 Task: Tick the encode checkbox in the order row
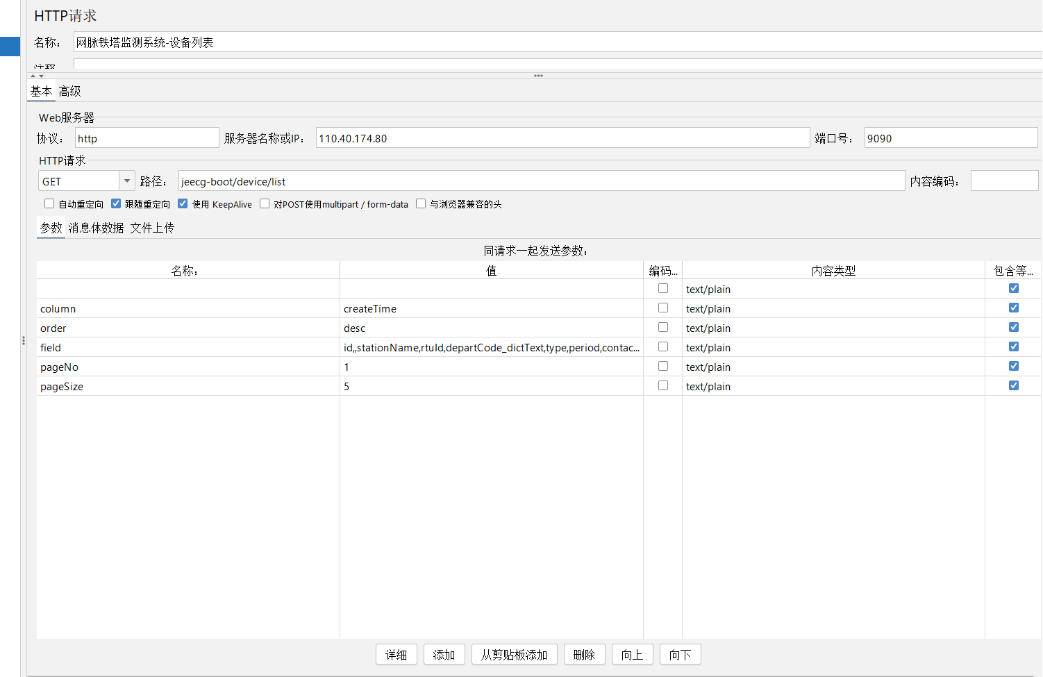[663, 327]
